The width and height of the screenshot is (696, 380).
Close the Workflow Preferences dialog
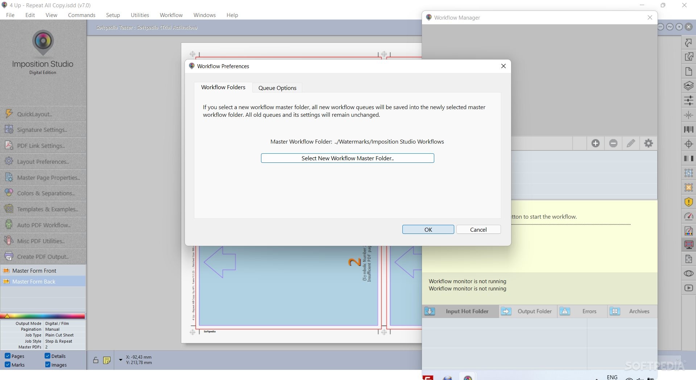pos(503,66)
